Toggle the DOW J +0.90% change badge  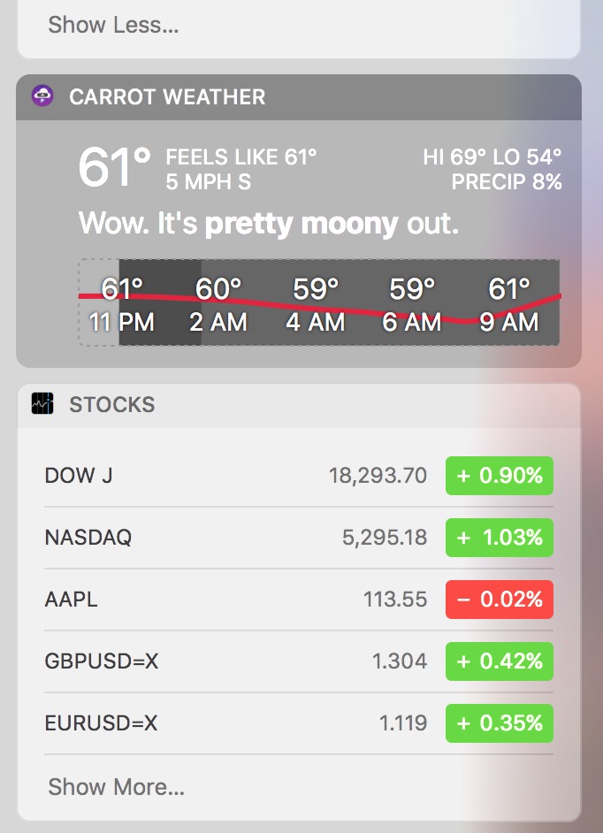click(x=500, y=476)
